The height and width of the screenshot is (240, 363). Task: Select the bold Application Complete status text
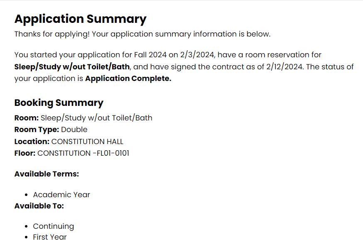(128, 78)
